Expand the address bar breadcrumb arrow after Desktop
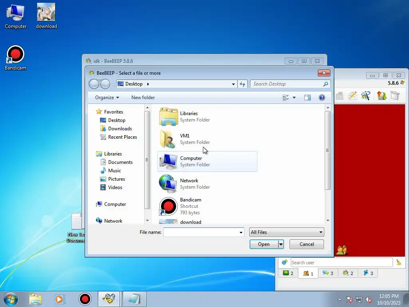This screenshot has width=409, height=307. point(148,84)
